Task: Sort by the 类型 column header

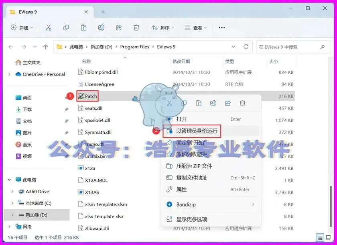Action: [x=229, y=61]
